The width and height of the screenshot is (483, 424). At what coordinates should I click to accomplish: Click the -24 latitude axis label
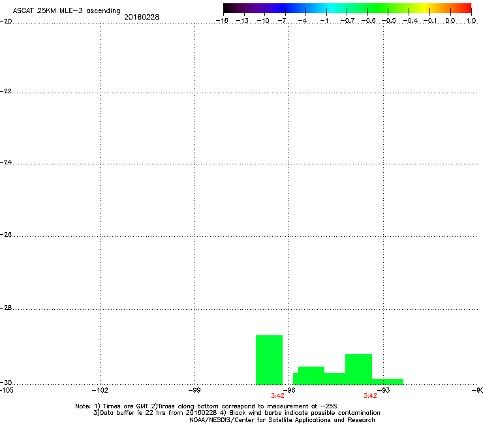tap(6, 162)
